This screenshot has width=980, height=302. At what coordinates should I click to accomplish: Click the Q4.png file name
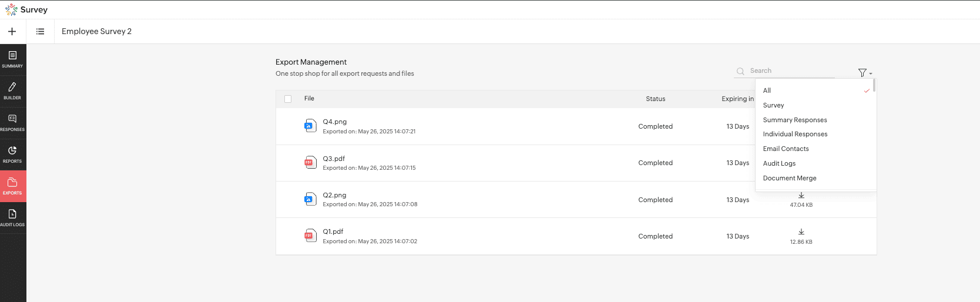tap(334, 122)
